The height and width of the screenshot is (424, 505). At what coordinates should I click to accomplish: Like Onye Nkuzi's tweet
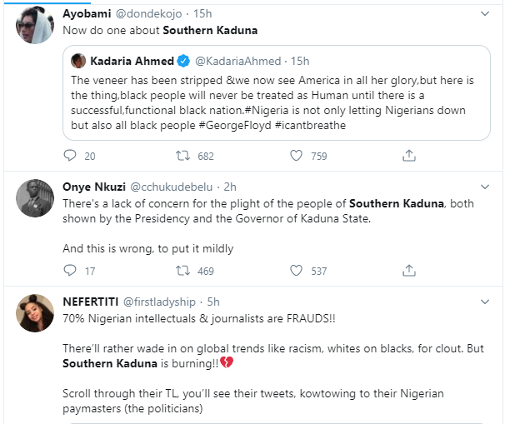tap(295, 271)
